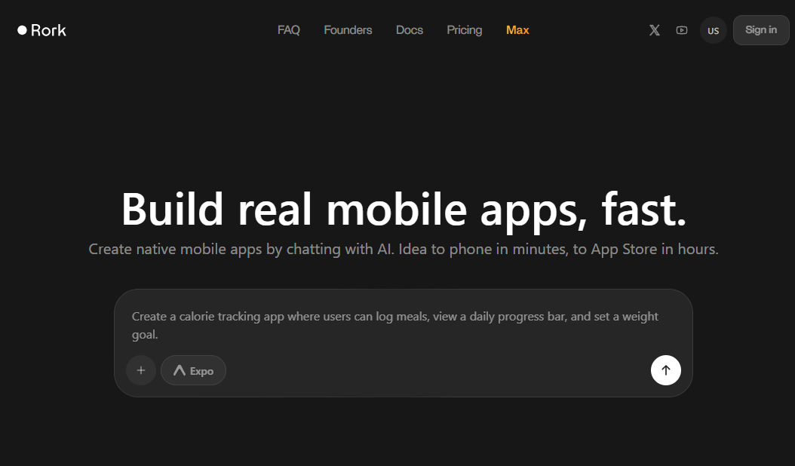The image size is (795, 466).
Task: View the Pricing page
Action: point(465,30)
